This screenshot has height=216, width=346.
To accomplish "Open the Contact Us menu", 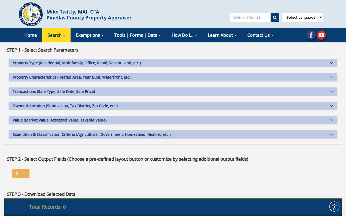I will (x=260, y=35).
